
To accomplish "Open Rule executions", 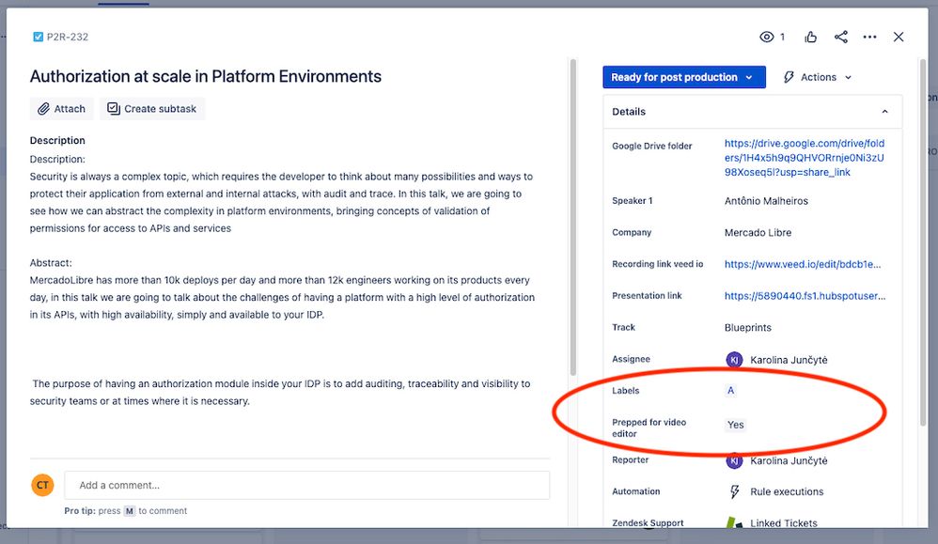I will (787, 492).
